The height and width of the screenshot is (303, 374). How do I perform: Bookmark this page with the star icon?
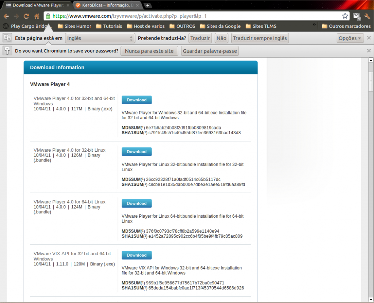point(345,16)
